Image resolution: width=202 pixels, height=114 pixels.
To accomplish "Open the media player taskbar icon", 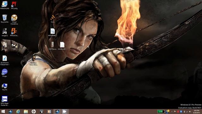I will tap(49, 111).
